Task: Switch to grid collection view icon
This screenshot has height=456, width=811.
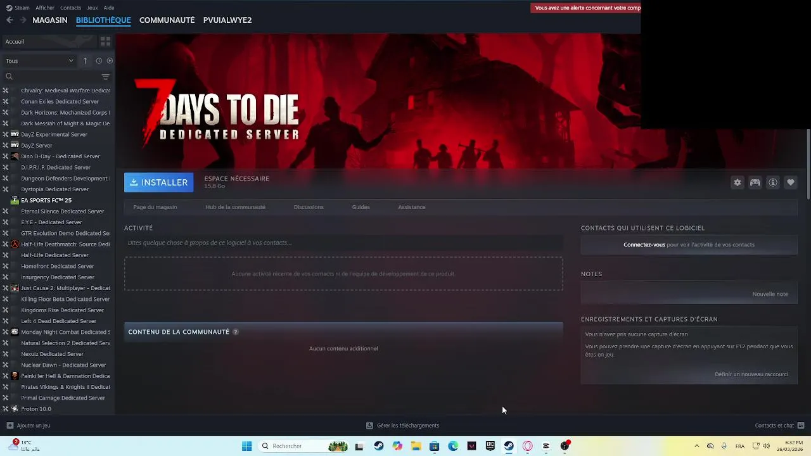Action: point(105,41)
